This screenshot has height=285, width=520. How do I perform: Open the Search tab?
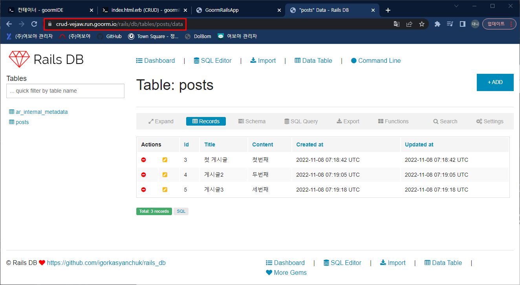click(x=445, y=121)
